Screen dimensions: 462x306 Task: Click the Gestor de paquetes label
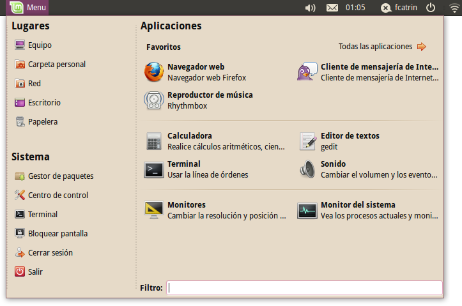point(61,176)
